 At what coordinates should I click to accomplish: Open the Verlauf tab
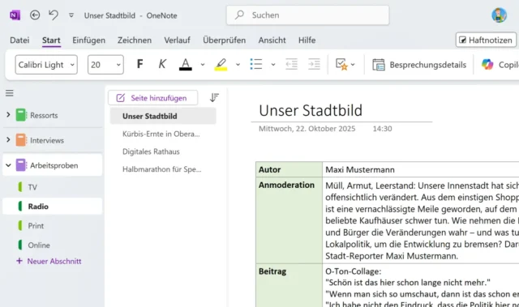(177, 40)
